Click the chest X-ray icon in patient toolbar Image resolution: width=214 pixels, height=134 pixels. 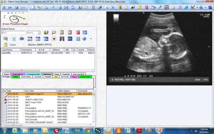point(62,39)
